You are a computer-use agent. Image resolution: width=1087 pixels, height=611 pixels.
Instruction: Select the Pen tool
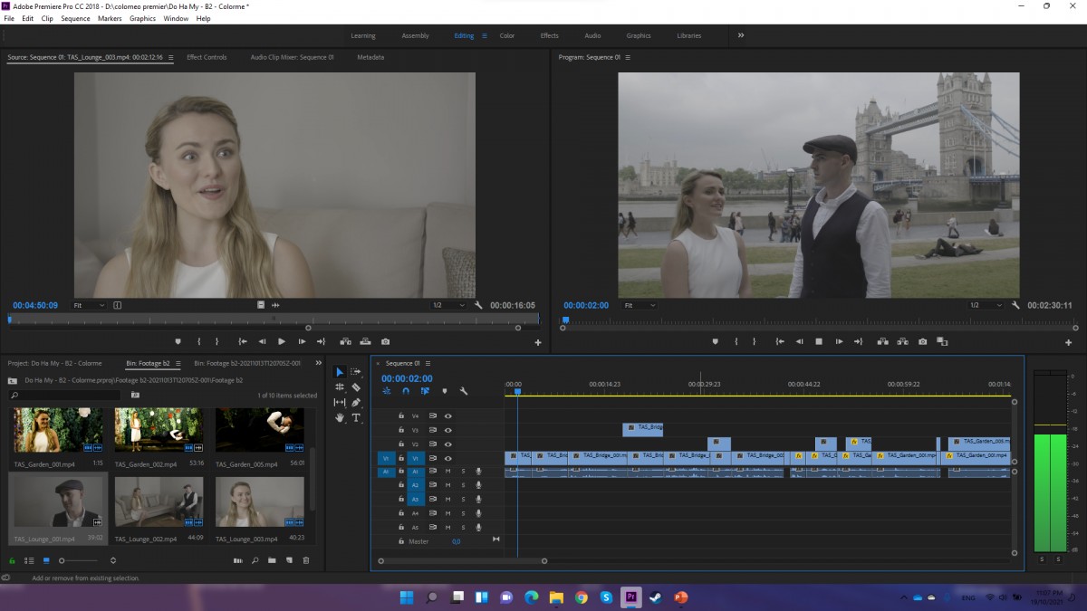click(x=356, y=403)
